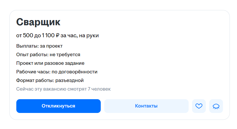Open the Контакты button
This screenshot has height=129, width=237.
pos(146,106)
